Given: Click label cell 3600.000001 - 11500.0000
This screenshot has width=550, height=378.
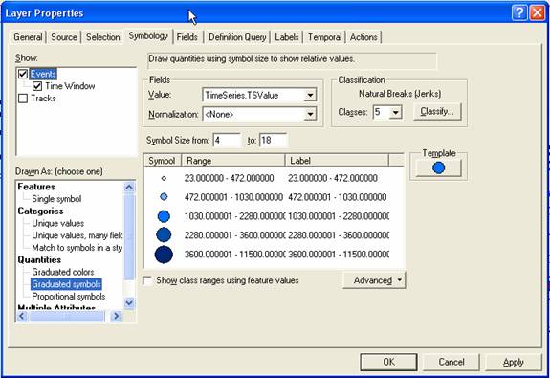Looking at the screenshot, I should pos(339,255).
